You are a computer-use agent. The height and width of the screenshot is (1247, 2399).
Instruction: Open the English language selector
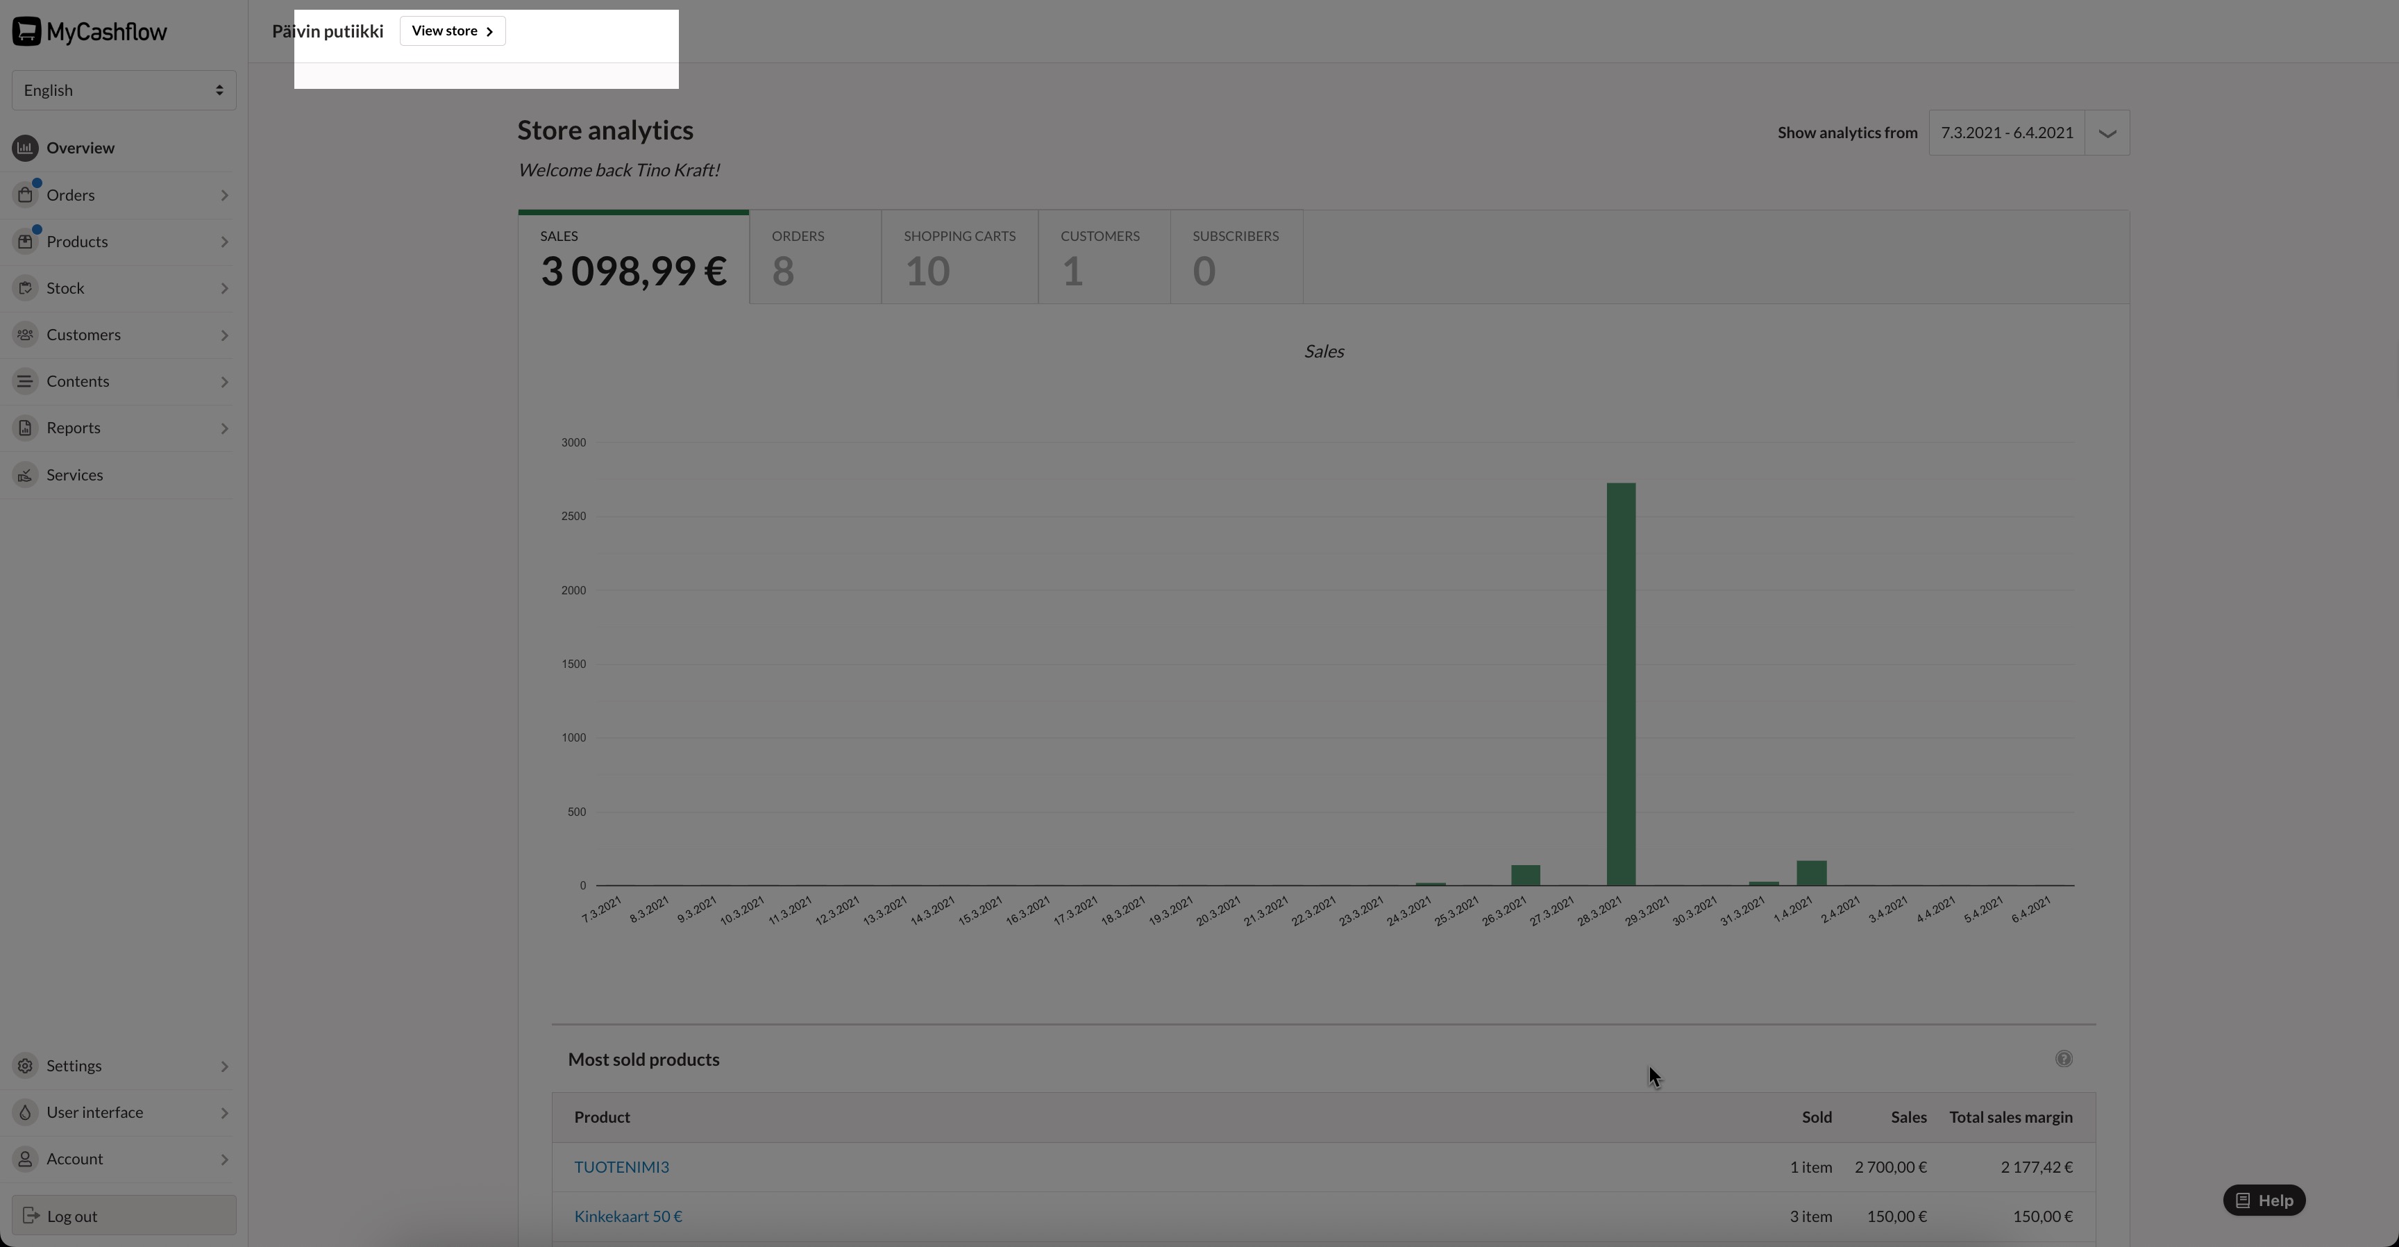pos(124,90)
